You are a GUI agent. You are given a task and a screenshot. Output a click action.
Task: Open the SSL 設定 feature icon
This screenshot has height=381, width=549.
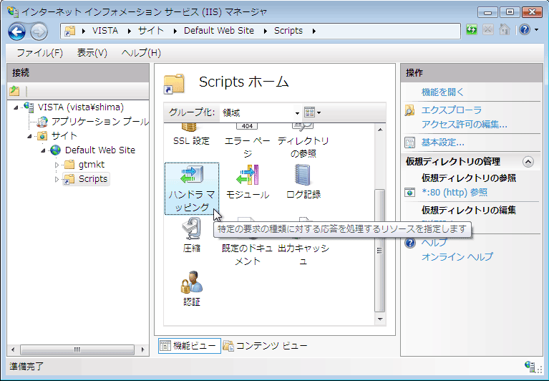[x=191, y=135]
